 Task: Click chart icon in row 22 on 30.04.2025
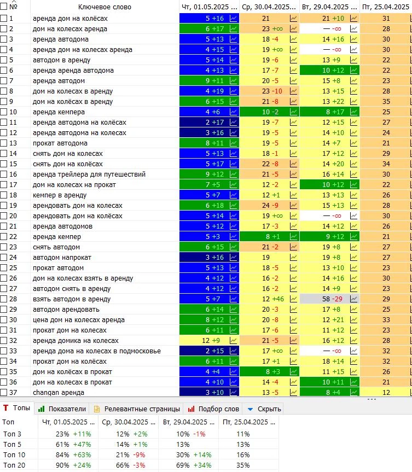pyautogui.click(x=293, y=237)
